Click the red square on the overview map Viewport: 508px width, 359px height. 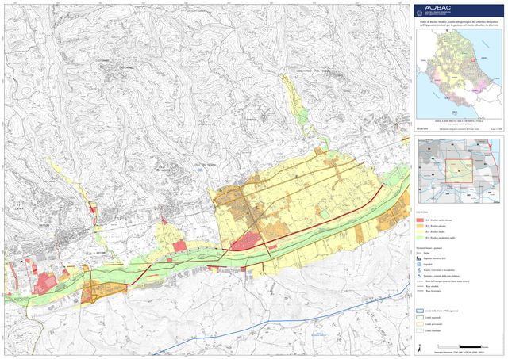coord(473,60)
